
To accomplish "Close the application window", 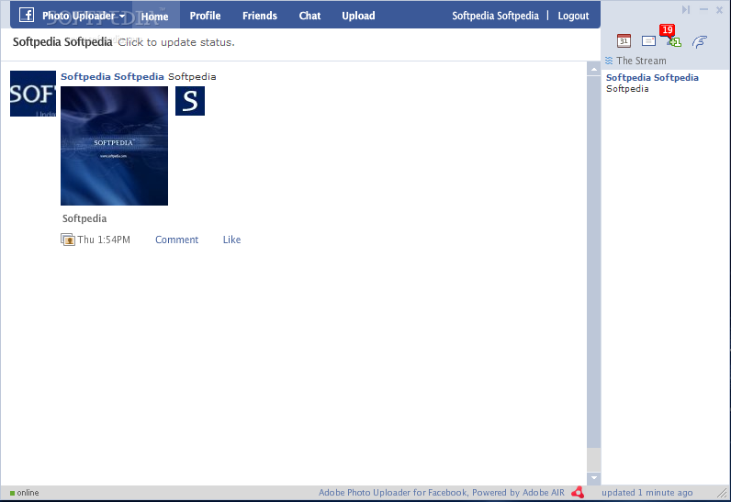I will point(719,9).
